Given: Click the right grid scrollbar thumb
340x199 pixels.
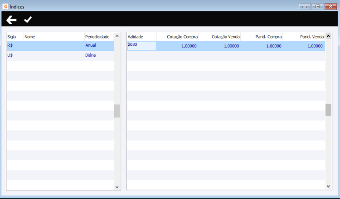Looking at the screenshot, I should [328, 110].
